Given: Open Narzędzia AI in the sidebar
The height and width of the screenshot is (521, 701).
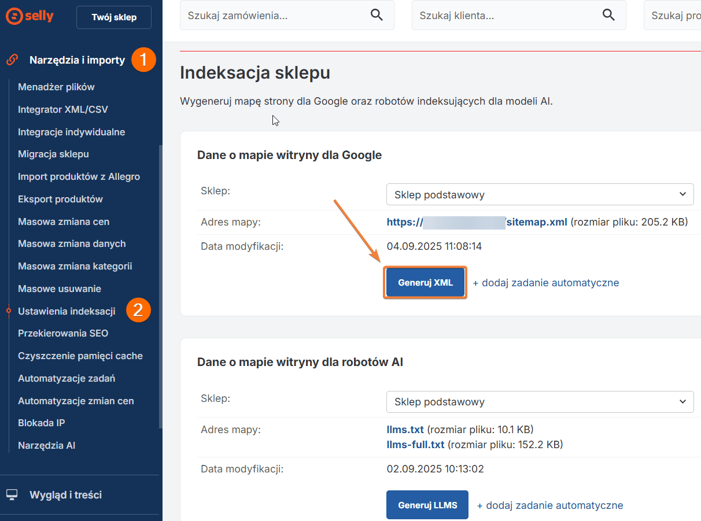Looking at the screenshot, I should 47,446.
